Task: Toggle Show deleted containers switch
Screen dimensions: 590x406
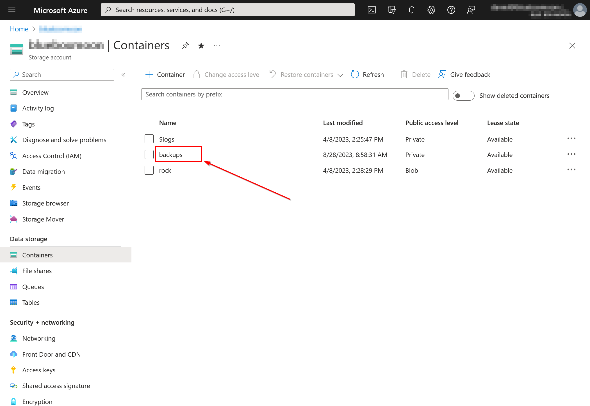Action: [x=463, y=96]
